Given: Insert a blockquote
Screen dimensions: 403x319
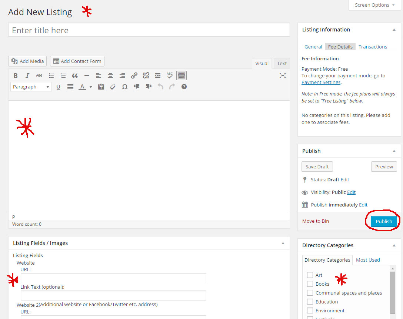Looking at the screenshot, I should coord(75,75).
